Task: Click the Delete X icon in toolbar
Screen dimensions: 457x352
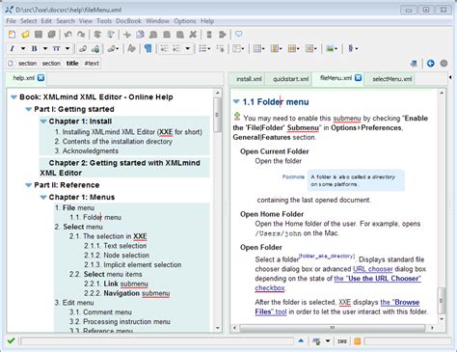Action: pyautogui.click(x=193, y=35)
